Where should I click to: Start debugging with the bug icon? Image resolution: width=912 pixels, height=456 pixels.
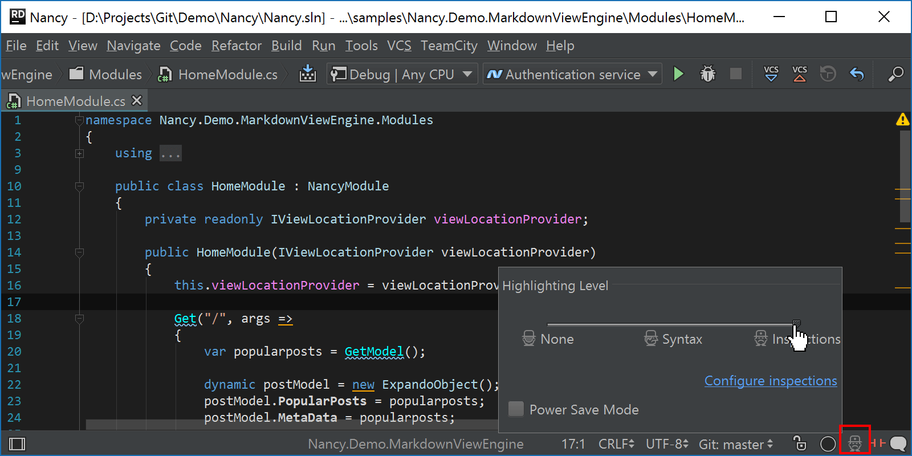pyautogui.click(x=708, y=74)
